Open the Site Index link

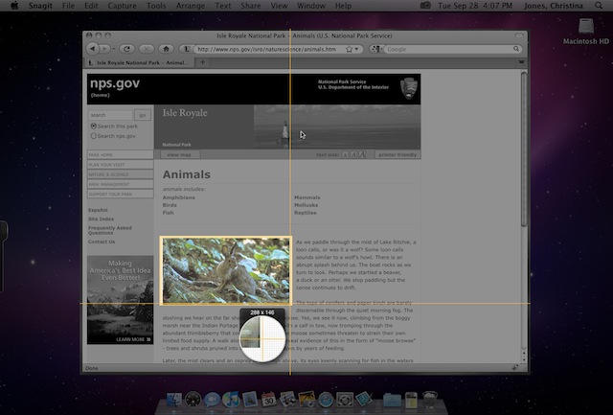[x=101, y=219]
